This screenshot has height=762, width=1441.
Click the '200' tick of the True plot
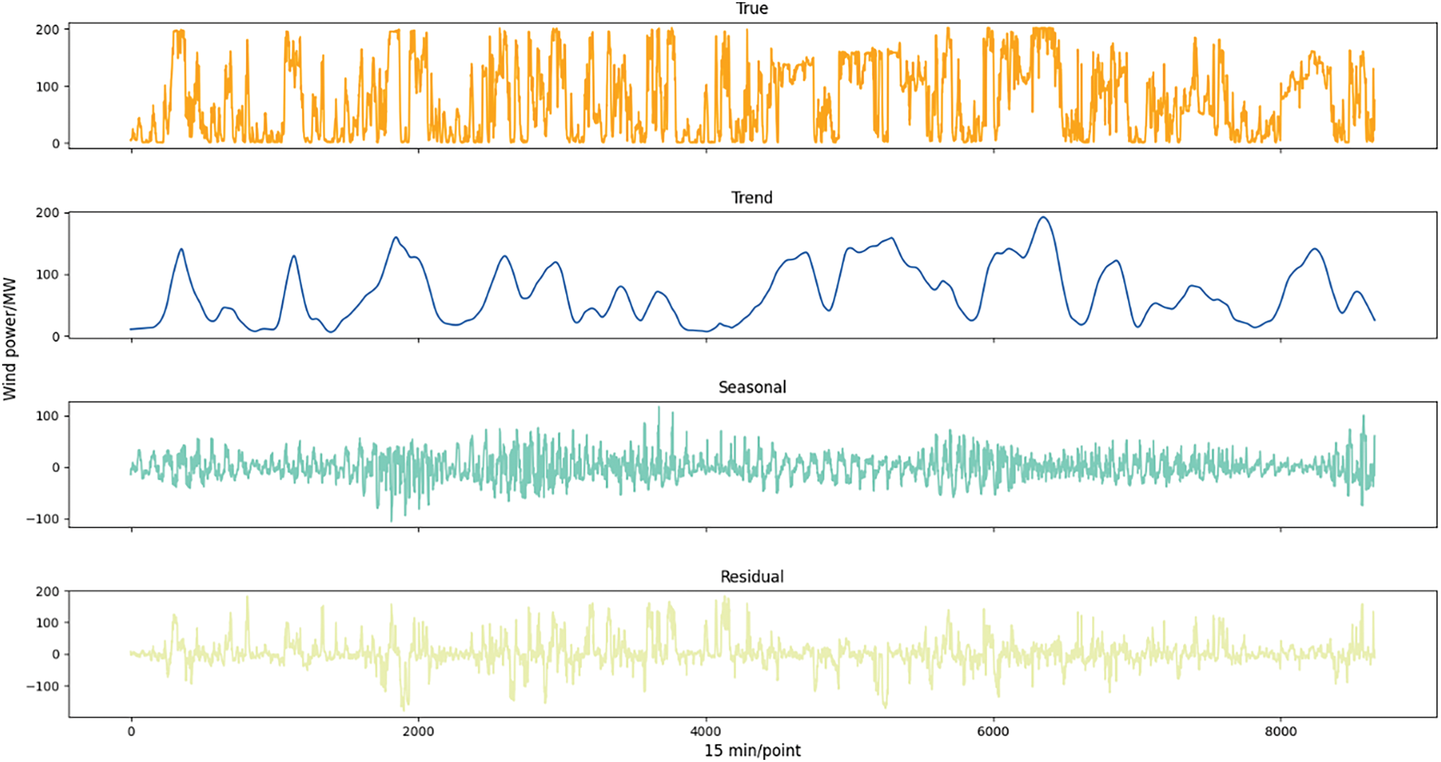click(47, 30)
